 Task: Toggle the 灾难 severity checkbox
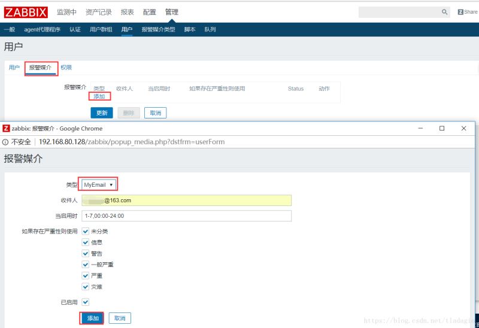pos(86,287)
